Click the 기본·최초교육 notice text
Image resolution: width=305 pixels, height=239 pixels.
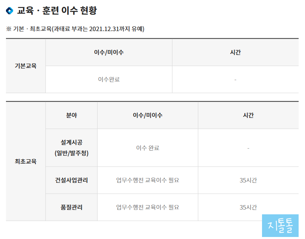point(75,29)
